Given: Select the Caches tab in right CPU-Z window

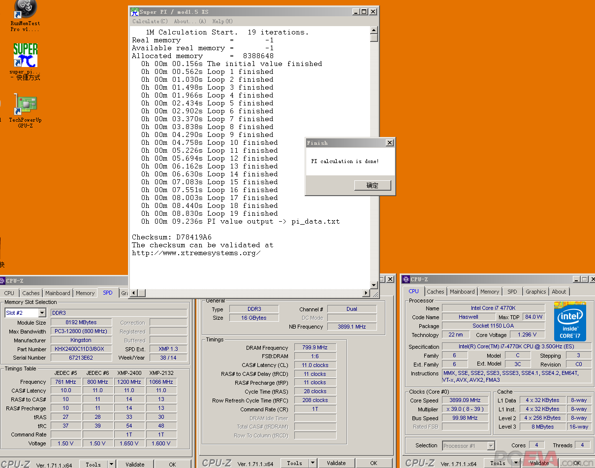Looking at the screenshot, I should point(435,292).
